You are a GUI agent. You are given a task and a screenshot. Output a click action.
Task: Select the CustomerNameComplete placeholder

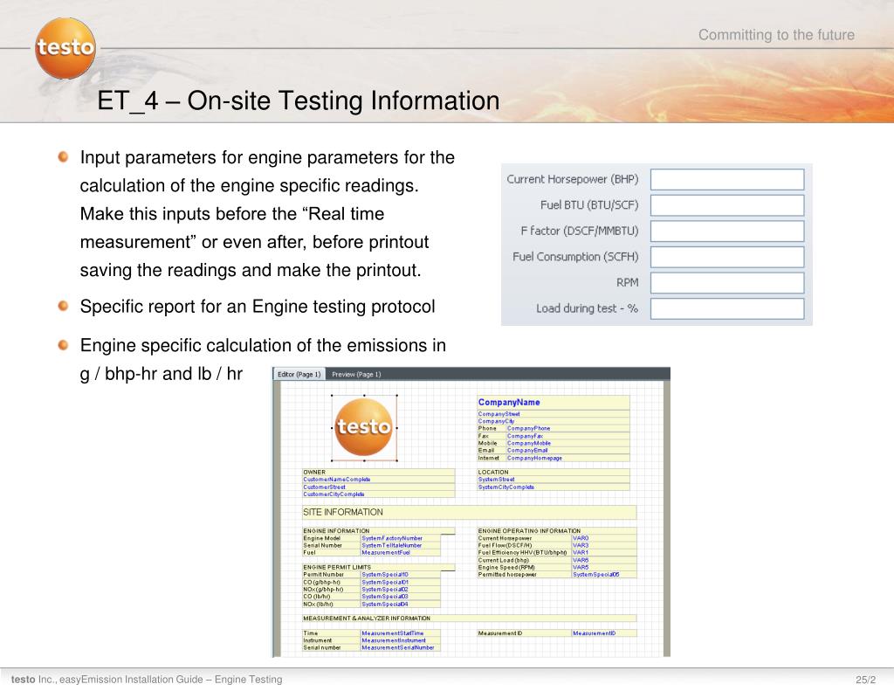tap(379, 480)
